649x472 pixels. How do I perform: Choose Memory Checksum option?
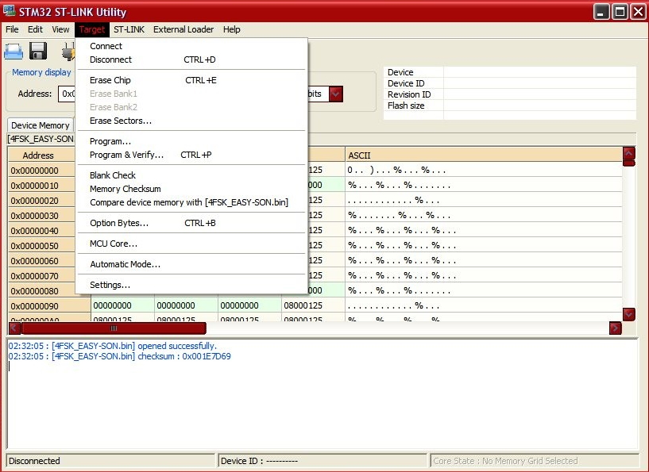click(191, 189)
